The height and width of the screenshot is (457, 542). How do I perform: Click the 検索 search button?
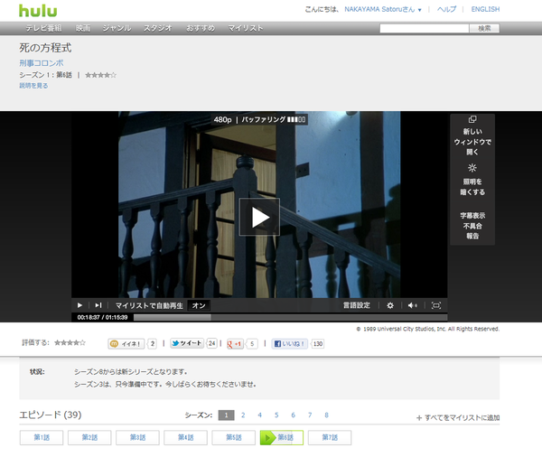[x=484, y=28]
